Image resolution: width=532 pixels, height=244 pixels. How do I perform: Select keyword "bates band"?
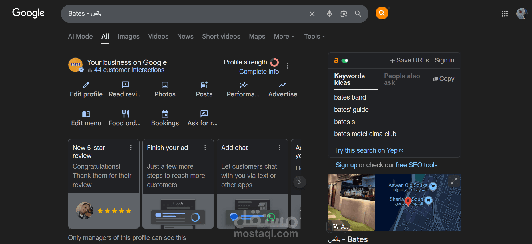pyautogui.click(x=350, y=98)
